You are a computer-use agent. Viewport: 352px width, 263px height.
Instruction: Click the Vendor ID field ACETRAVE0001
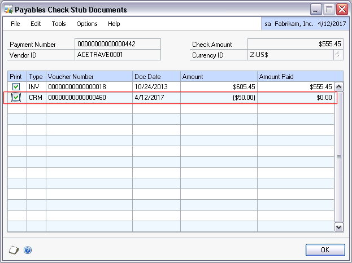point(118,55)
